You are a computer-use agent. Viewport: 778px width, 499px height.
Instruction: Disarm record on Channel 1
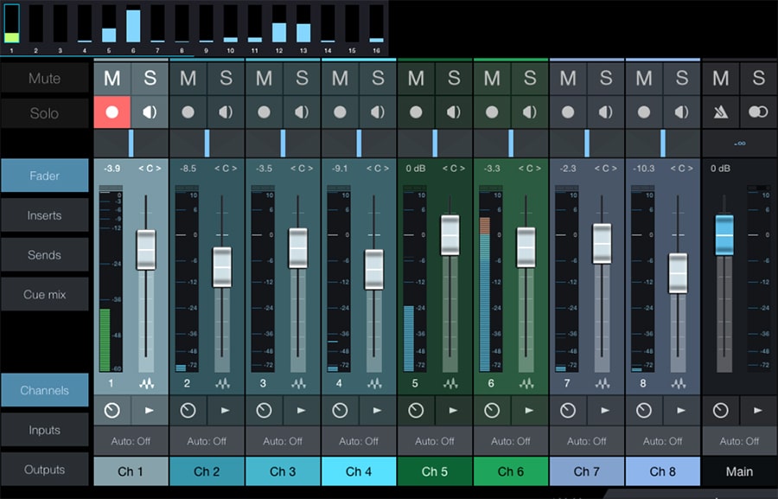112,112
